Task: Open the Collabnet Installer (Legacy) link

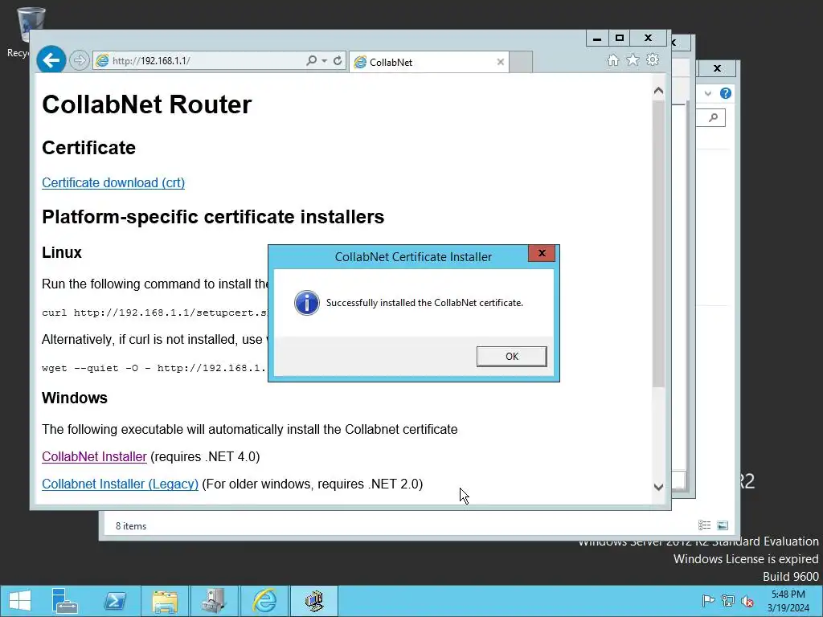Action: 121,484
